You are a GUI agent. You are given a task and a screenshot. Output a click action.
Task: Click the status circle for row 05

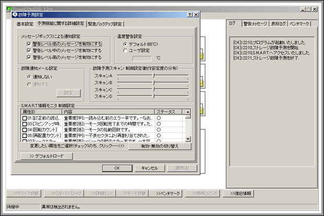pyautogui.click(x=159, y=135)
